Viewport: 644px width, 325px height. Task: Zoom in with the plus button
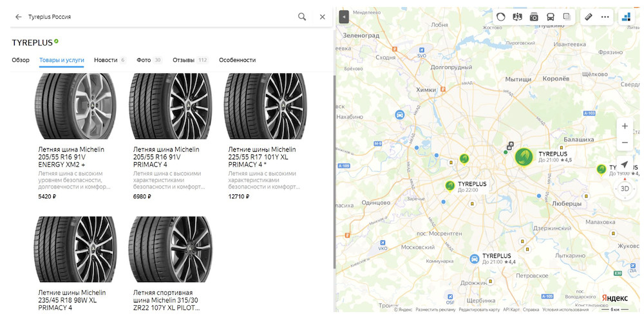625,125
